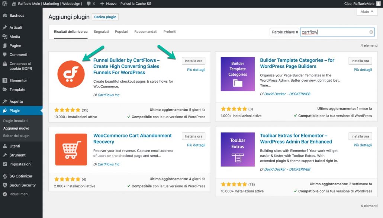Open Più dettagli for Toolbar Extras
This screenshot has height=218, width=383.
pyautogui.click(x=363, y=145)
